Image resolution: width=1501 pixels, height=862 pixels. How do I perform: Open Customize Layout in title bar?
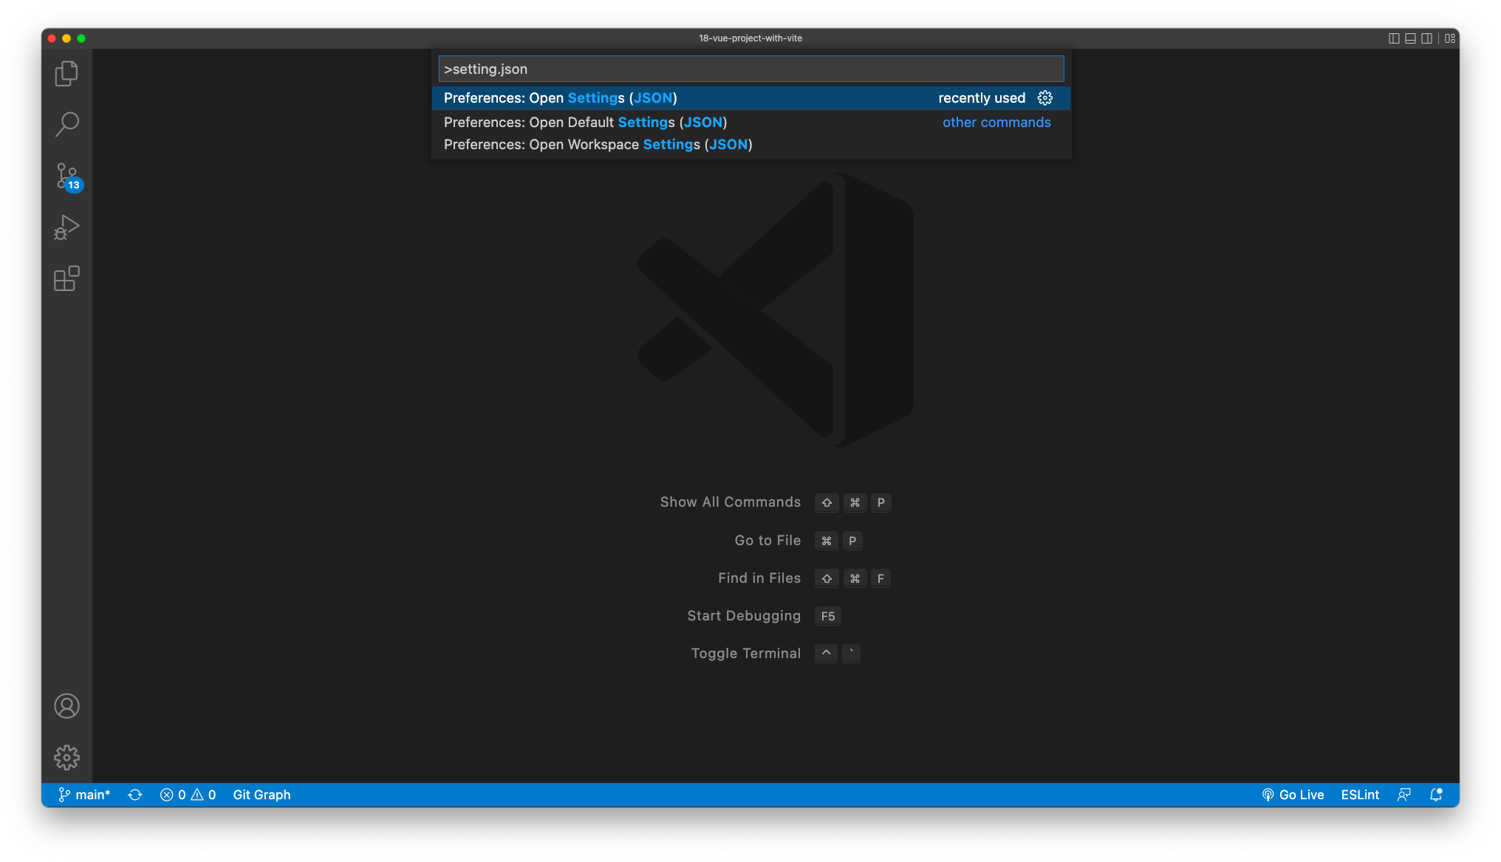[1450, 38]
